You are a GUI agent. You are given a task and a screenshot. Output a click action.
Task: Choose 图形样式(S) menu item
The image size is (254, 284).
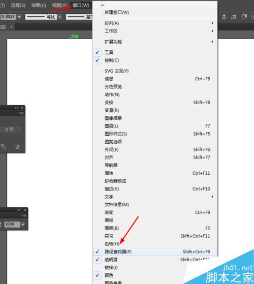pos(155,134)
